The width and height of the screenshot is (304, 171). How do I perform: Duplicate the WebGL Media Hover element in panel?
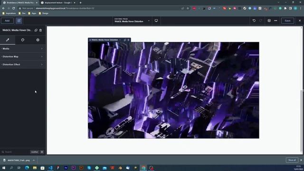(x=36, y=30)
